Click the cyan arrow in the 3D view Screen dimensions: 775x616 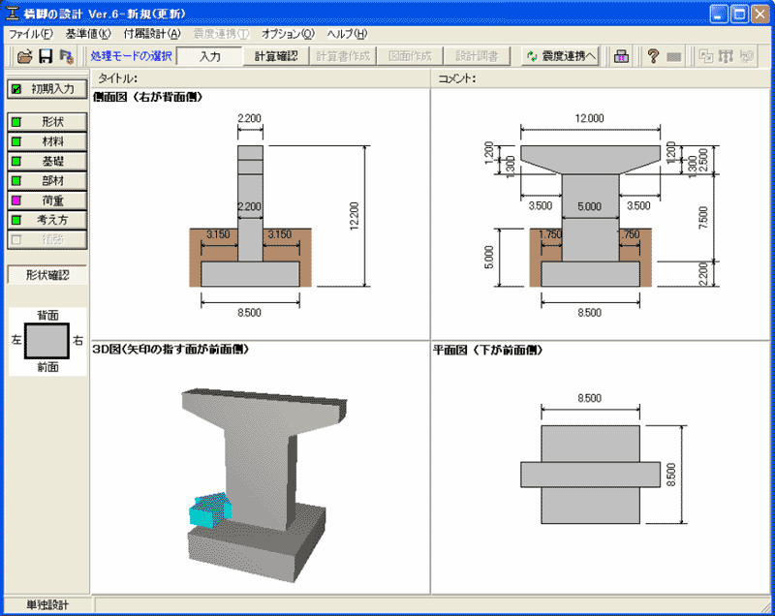tap(210, 510)
